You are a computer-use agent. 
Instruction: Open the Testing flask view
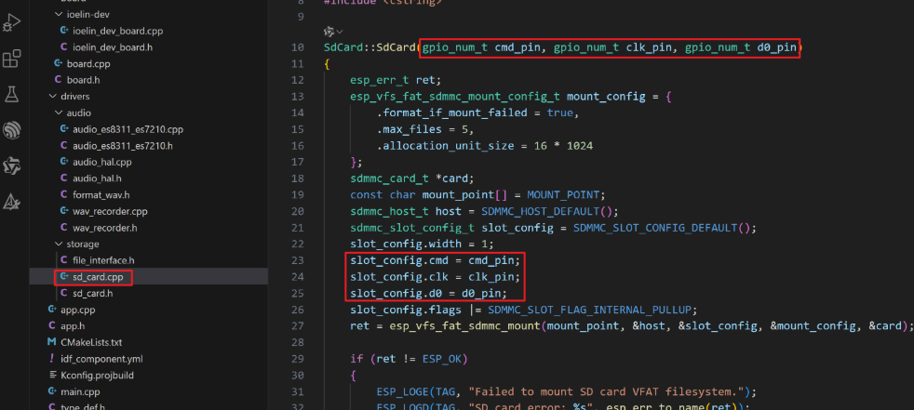(x=12, y=94)
